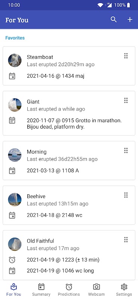The height and width of the screenshot is (299, 138).
Task: Tap the alarm clock prediction icon for Old Faithful
Action: (x=12, y=260)
